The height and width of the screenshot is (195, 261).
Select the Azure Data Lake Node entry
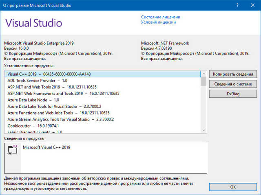point(33,100)
